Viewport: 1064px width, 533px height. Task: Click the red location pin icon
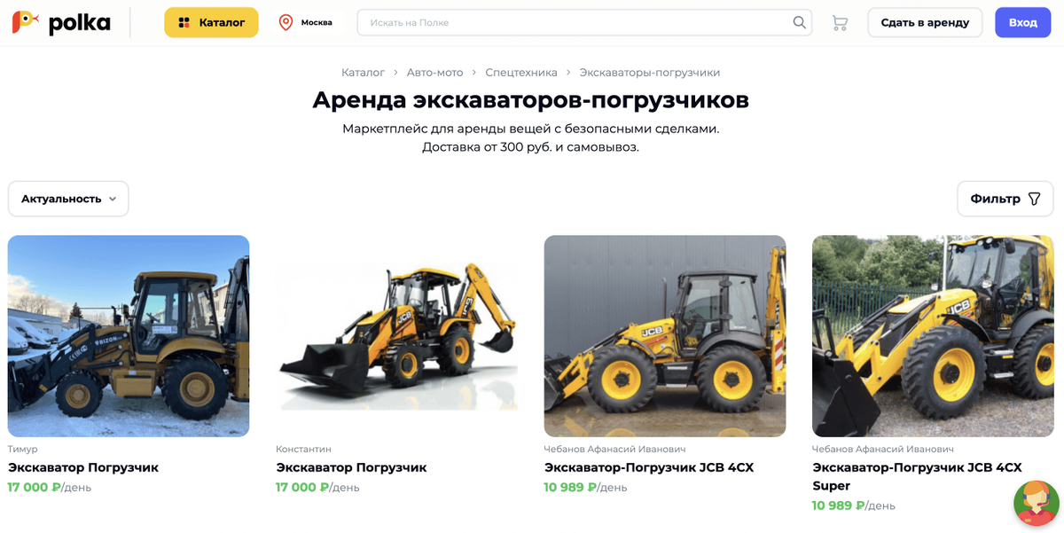286,22
